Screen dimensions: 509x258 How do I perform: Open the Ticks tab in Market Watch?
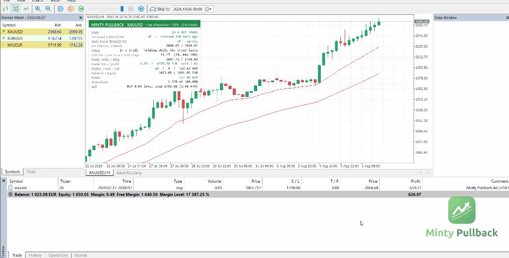[31, 172]
